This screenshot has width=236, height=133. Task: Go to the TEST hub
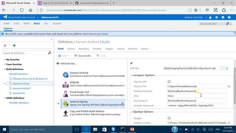[46, 24]
